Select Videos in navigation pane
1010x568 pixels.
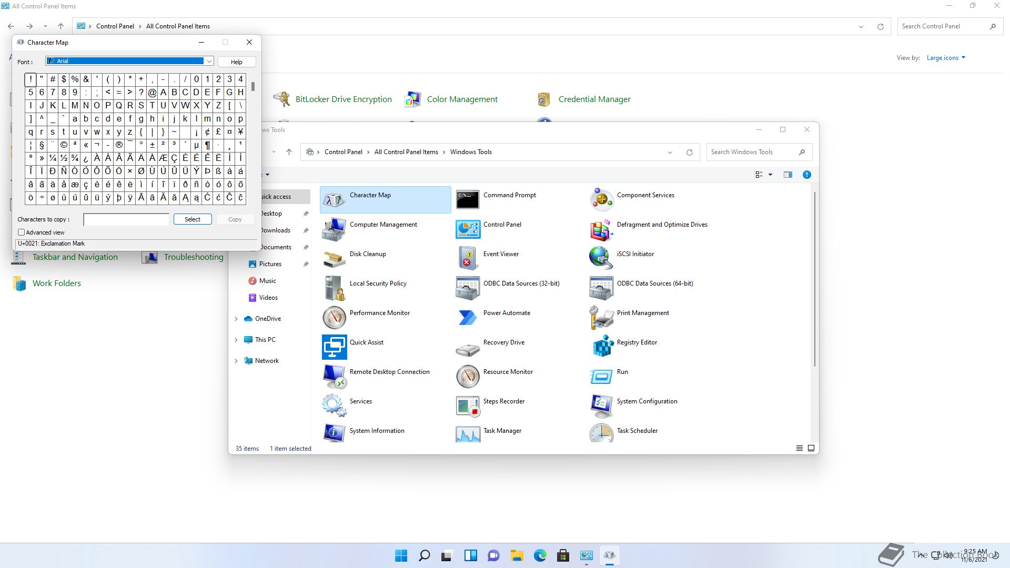point(268,298)
